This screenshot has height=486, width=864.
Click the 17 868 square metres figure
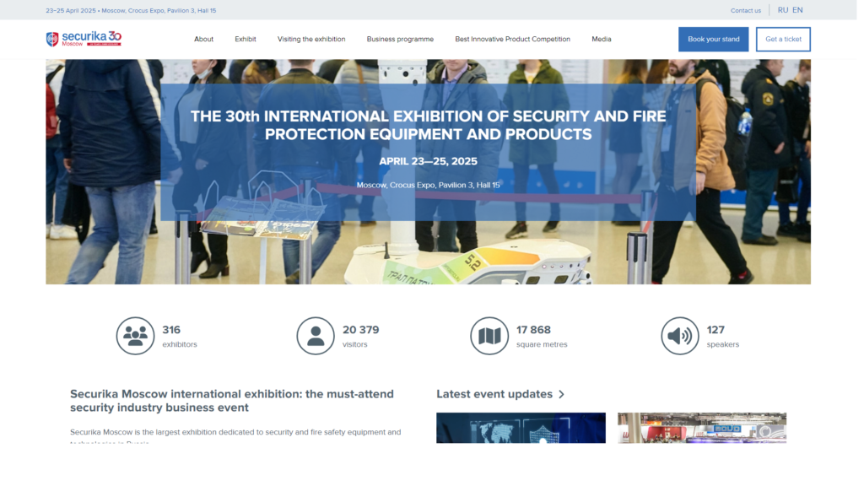tap(533, 330)
